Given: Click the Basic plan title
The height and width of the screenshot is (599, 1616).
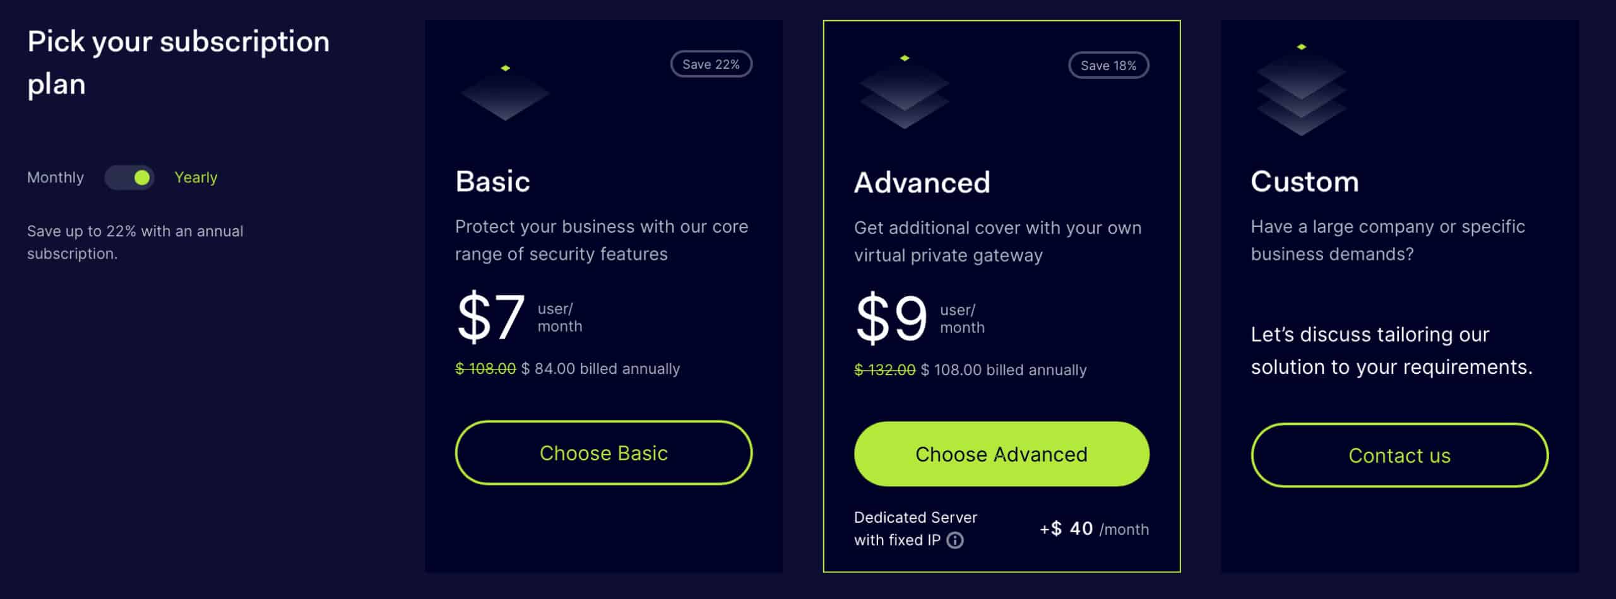Looking at the screenshot, I should 492,182.
